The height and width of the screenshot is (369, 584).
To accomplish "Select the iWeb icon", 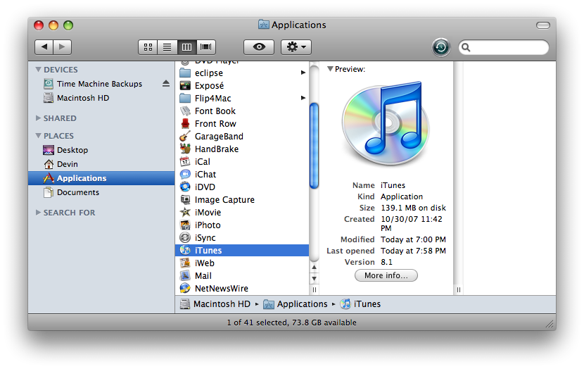I will point(185,263).
